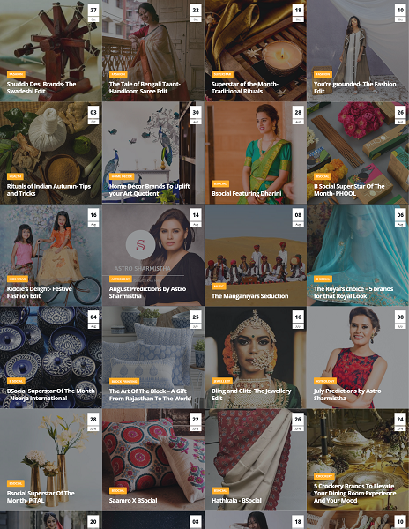Image resolution: width=409 pixels, height=529 pixels.
Task: Open 'Bsocial Superstar Of The Month- P-TAL' post
Action: [x=41, y=496]
